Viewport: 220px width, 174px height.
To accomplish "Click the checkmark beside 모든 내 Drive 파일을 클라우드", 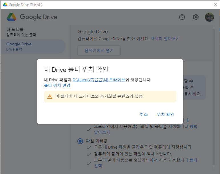I will [89, 147].
